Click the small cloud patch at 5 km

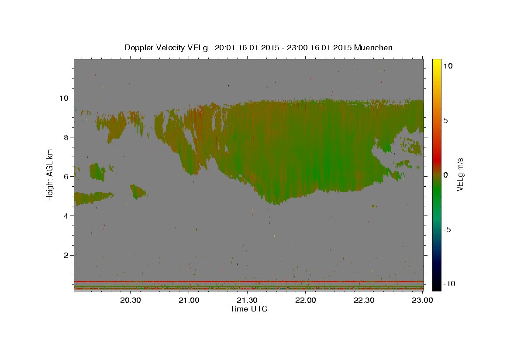[x=138, y=192]
